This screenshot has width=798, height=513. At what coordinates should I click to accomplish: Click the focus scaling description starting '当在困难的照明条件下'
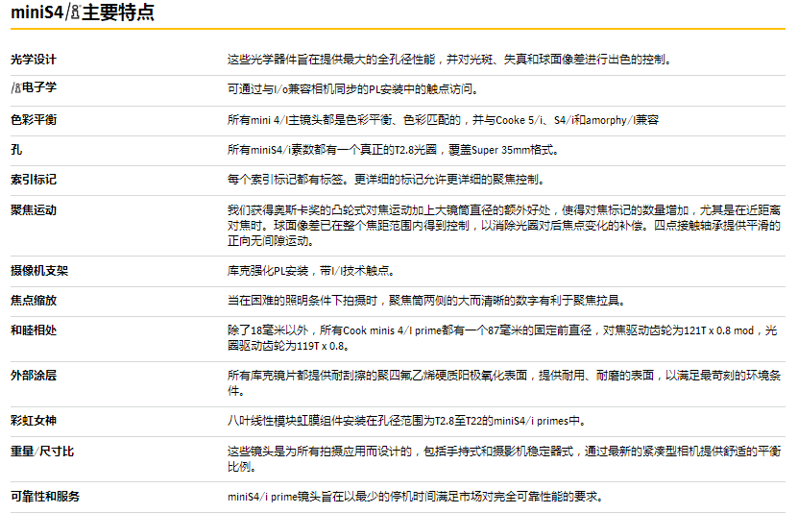[426, 301]
